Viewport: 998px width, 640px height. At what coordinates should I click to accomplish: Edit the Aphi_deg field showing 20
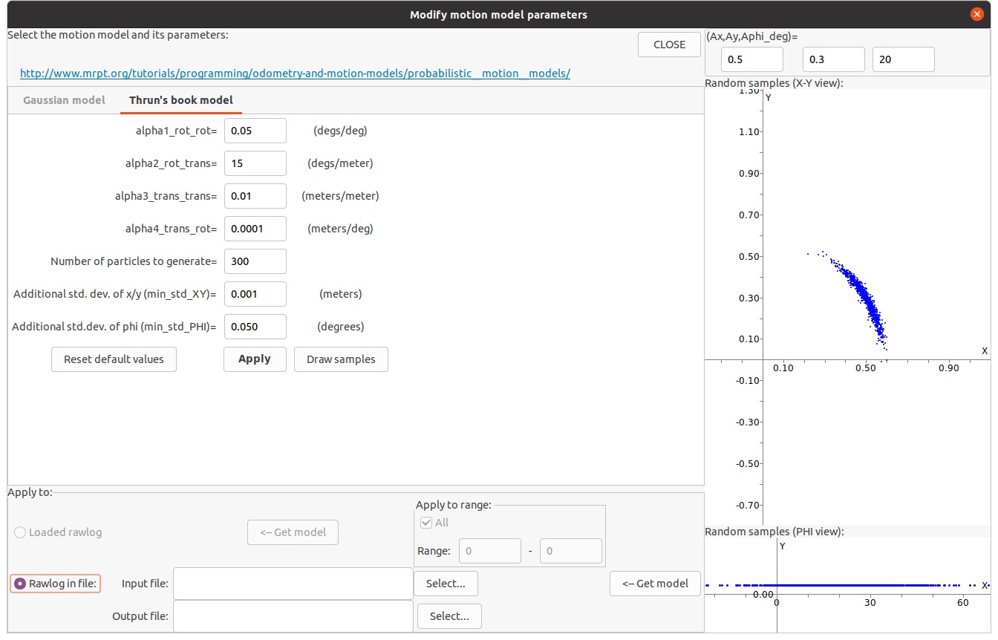point(903,59)
